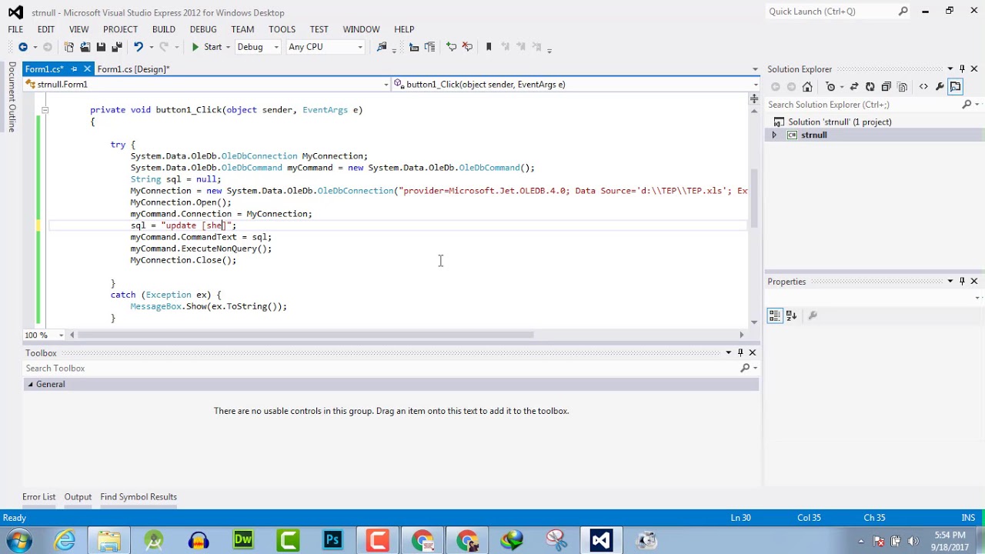Open the TEAM menu
Viewport: 985px width, 554px height.
(x=242, y=29)
